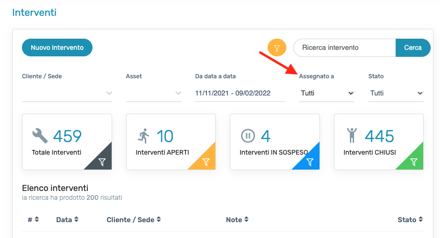This screenshot has width=440, height=238.
Task: Open the Cliente / Sede dropdown
Action: pos(67,93)
